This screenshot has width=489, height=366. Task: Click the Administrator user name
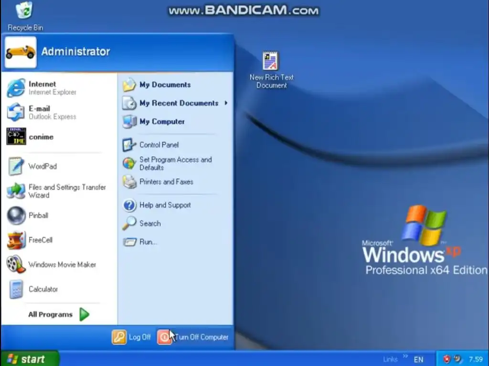pyautogui.click(x=76, y=51)
